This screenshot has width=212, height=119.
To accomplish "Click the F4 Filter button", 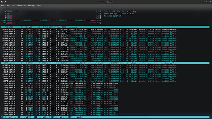I will pos(30,117).
